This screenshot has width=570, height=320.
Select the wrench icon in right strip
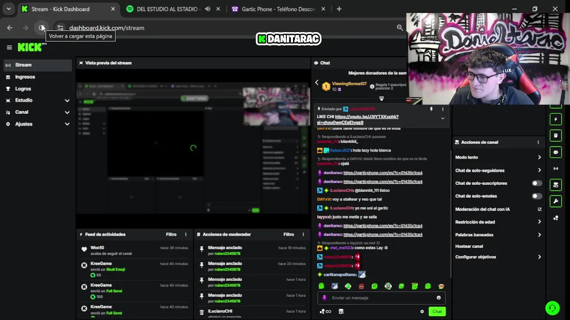(556, 201)
